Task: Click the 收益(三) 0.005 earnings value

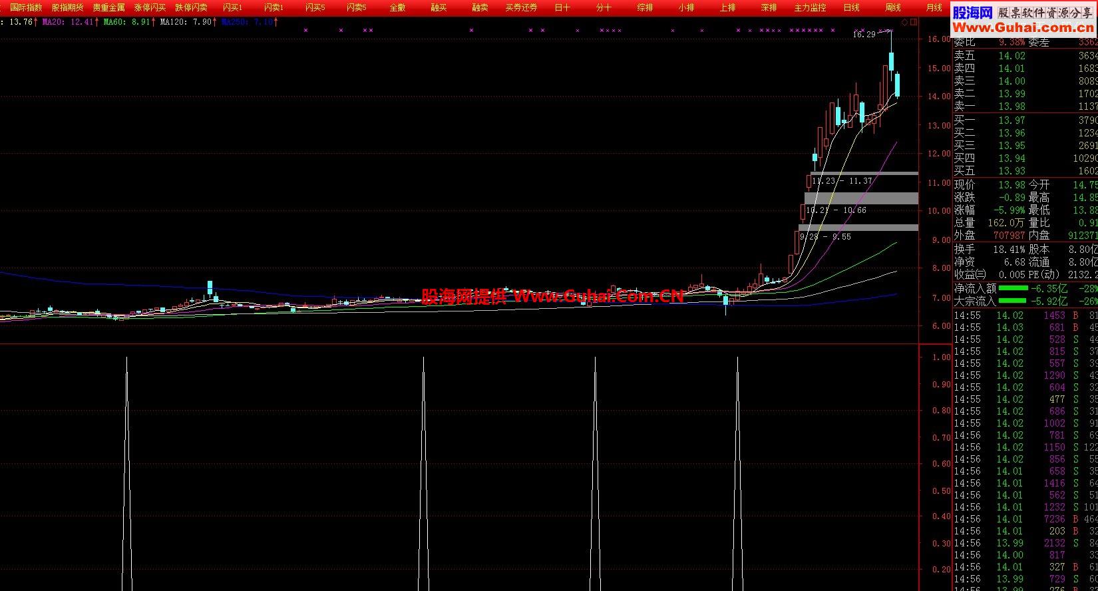Action: coord(1011,274)
